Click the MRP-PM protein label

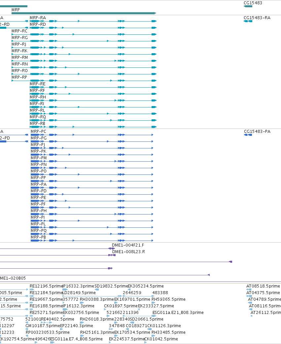[39, 158]
